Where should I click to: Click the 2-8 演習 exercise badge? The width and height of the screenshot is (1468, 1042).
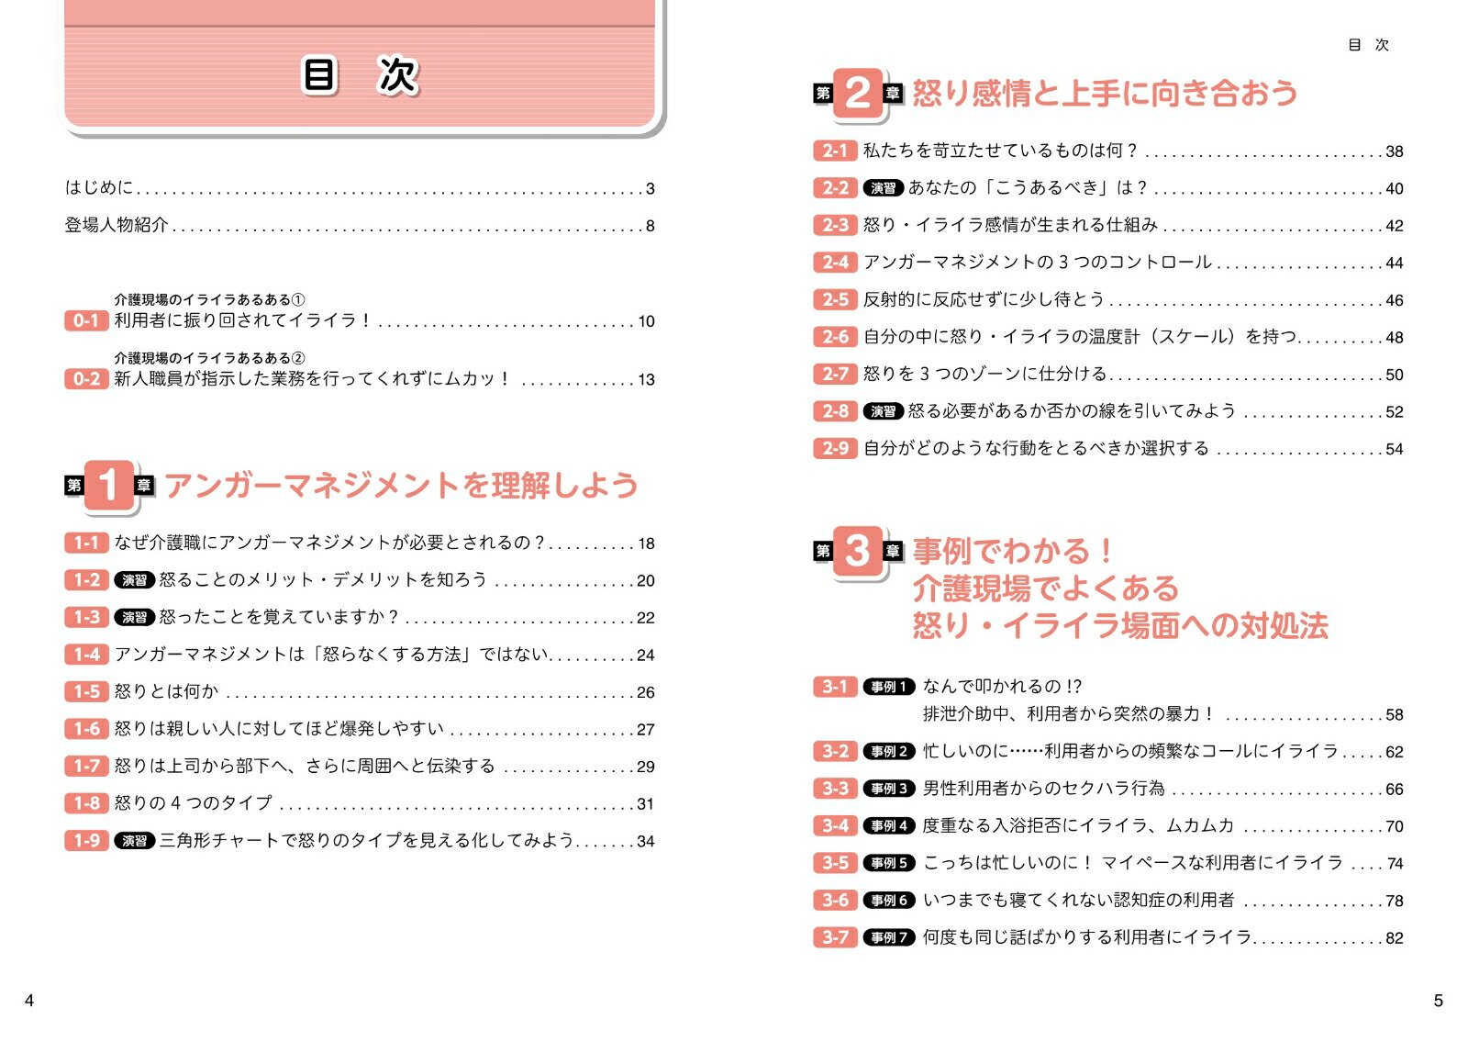click(884, 411)
